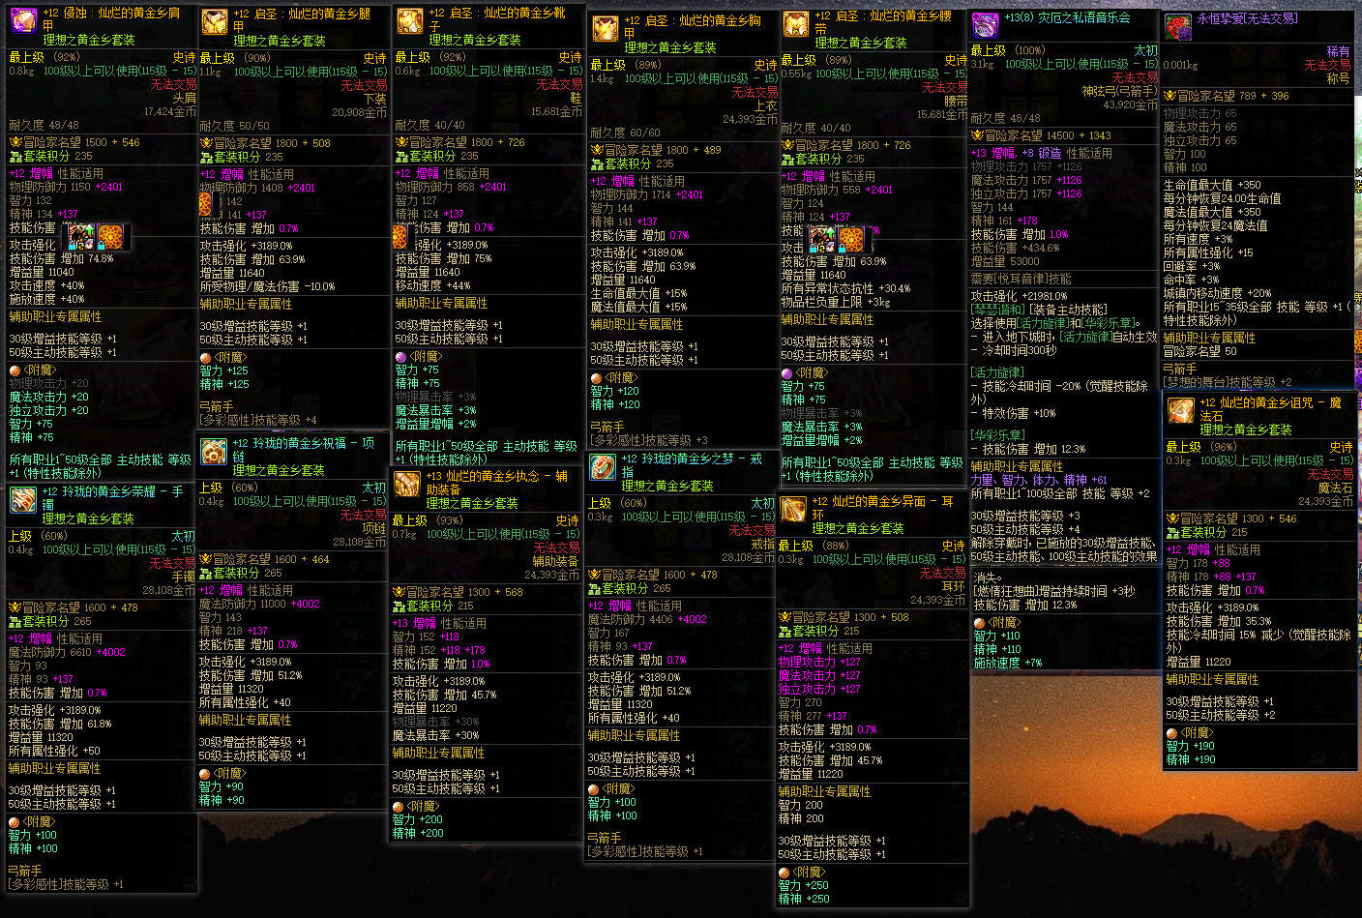Click the 黄金乡之梦 戒指 ring icon
This screenshot has width=1362, height=918.
click(603, 466)
